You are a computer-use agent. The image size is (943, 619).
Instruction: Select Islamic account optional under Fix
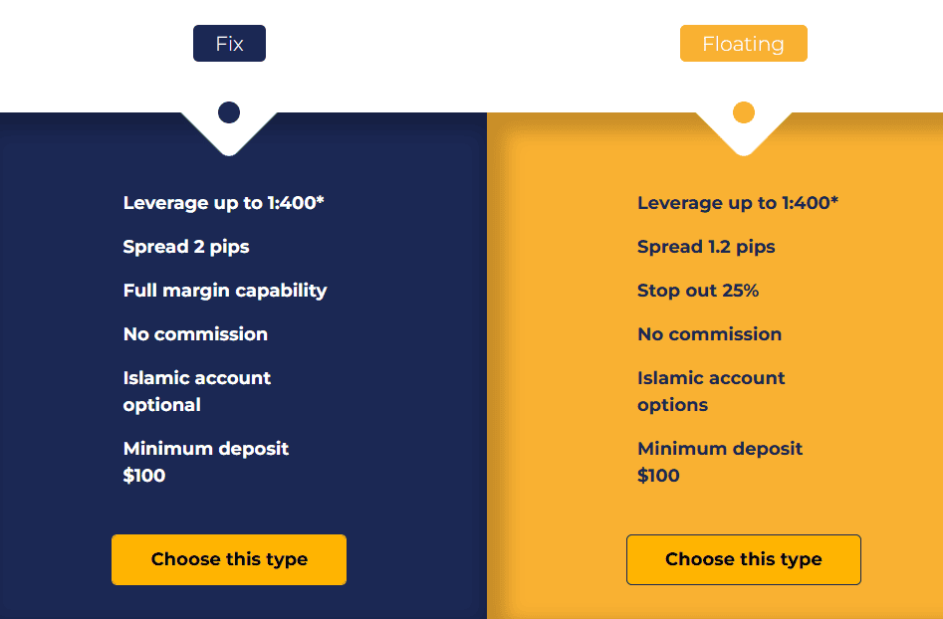pos(196,391)
